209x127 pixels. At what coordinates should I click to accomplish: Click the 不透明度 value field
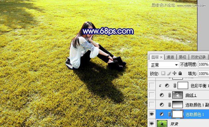coord(203,65)
